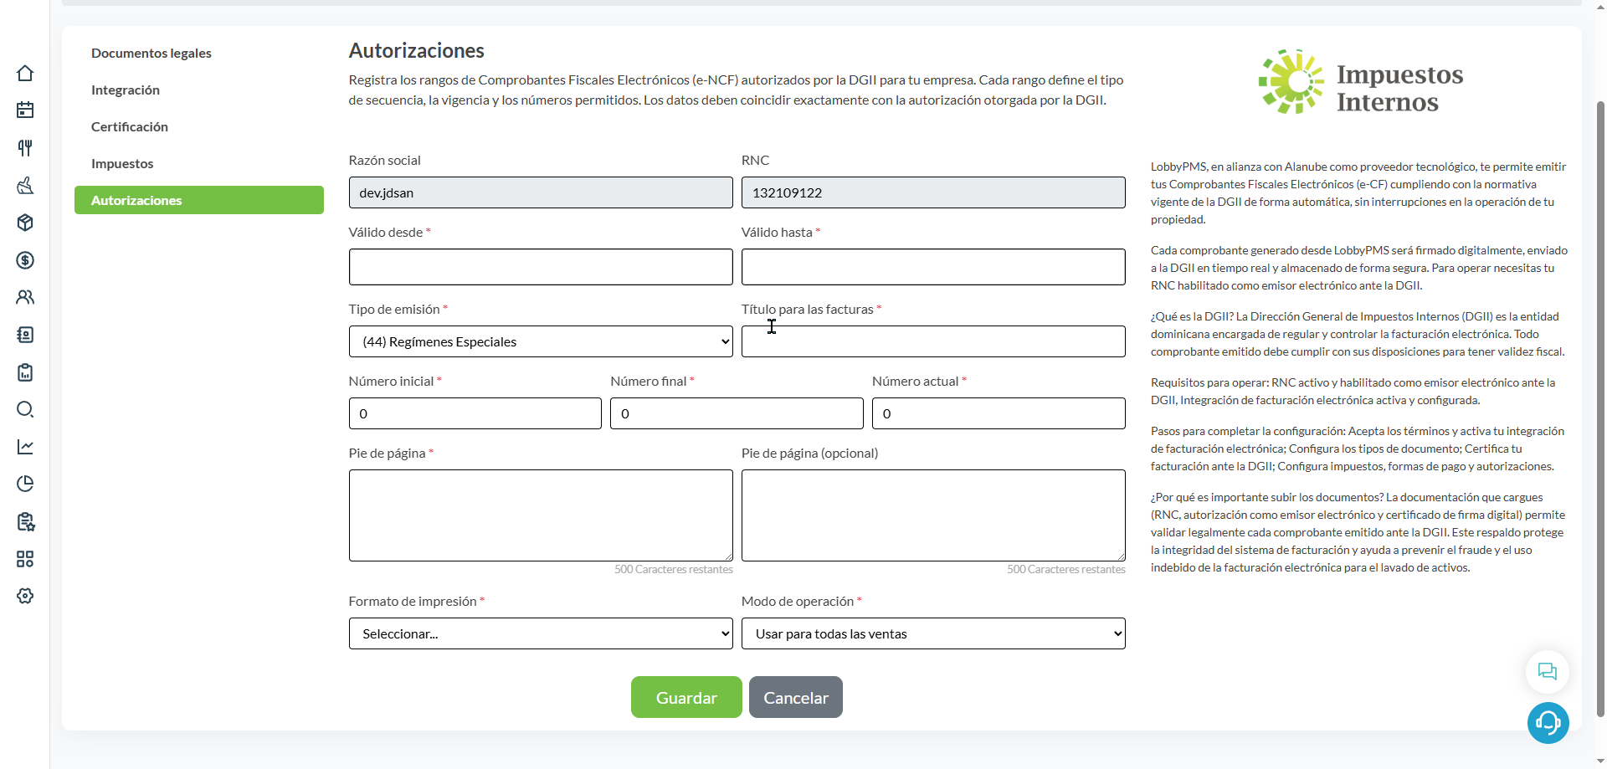
Task: Open the restaurant fork-knife icon
Action: [x=25, y=148]
